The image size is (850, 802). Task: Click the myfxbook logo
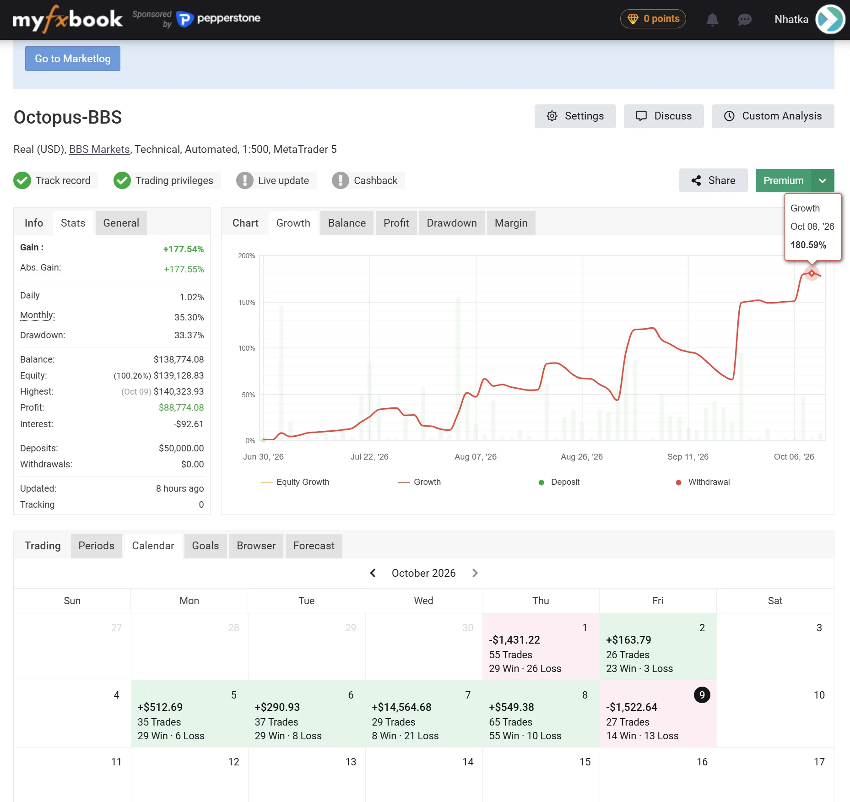[68, 19]
